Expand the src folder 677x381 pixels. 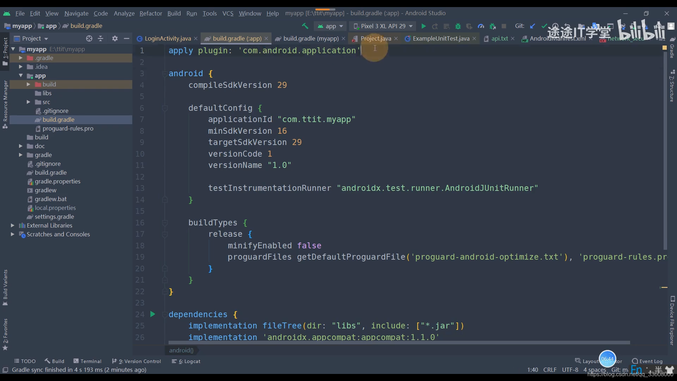pos(28,102)
